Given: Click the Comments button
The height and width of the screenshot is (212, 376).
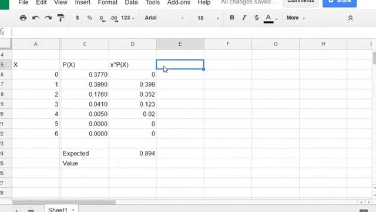Looking at the screenshot, I should [301, 2].
